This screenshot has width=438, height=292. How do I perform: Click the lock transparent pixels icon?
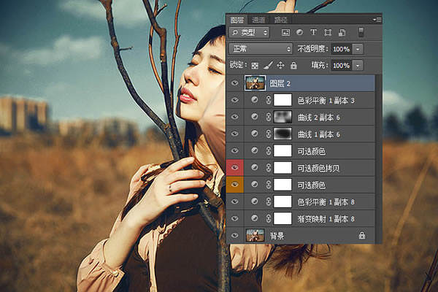[x=255, y=65]
